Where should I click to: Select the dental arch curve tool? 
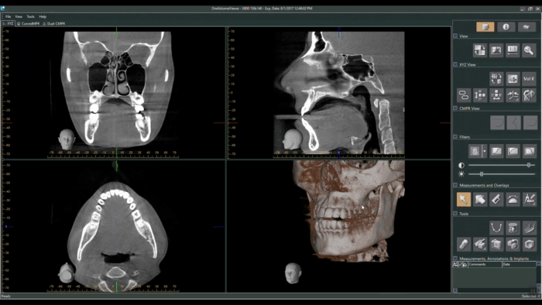pyautogui.click(x=496, y=228)
